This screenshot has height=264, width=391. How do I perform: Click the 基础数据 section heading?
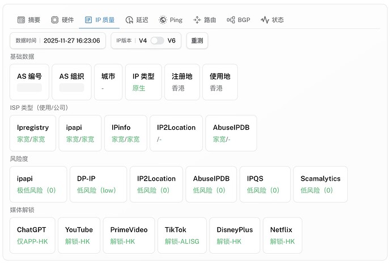pyautogui.click(x=22, y=57)
